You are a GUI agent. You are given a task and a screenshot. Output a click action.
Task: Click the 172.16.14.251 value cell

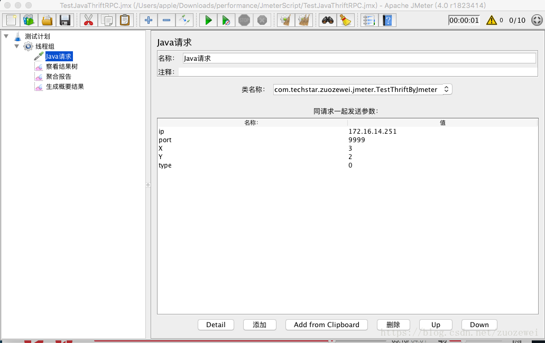click(442, 132)
